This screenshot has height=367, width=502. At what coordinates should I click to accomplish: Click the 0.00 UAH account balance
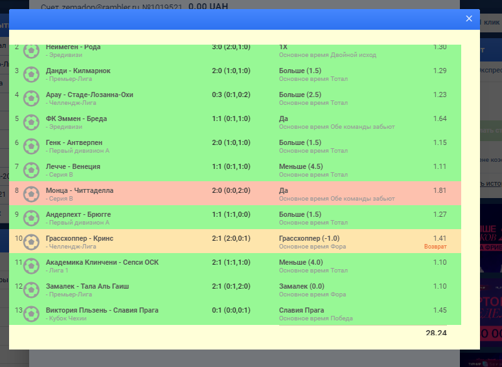tap(208, 6)
